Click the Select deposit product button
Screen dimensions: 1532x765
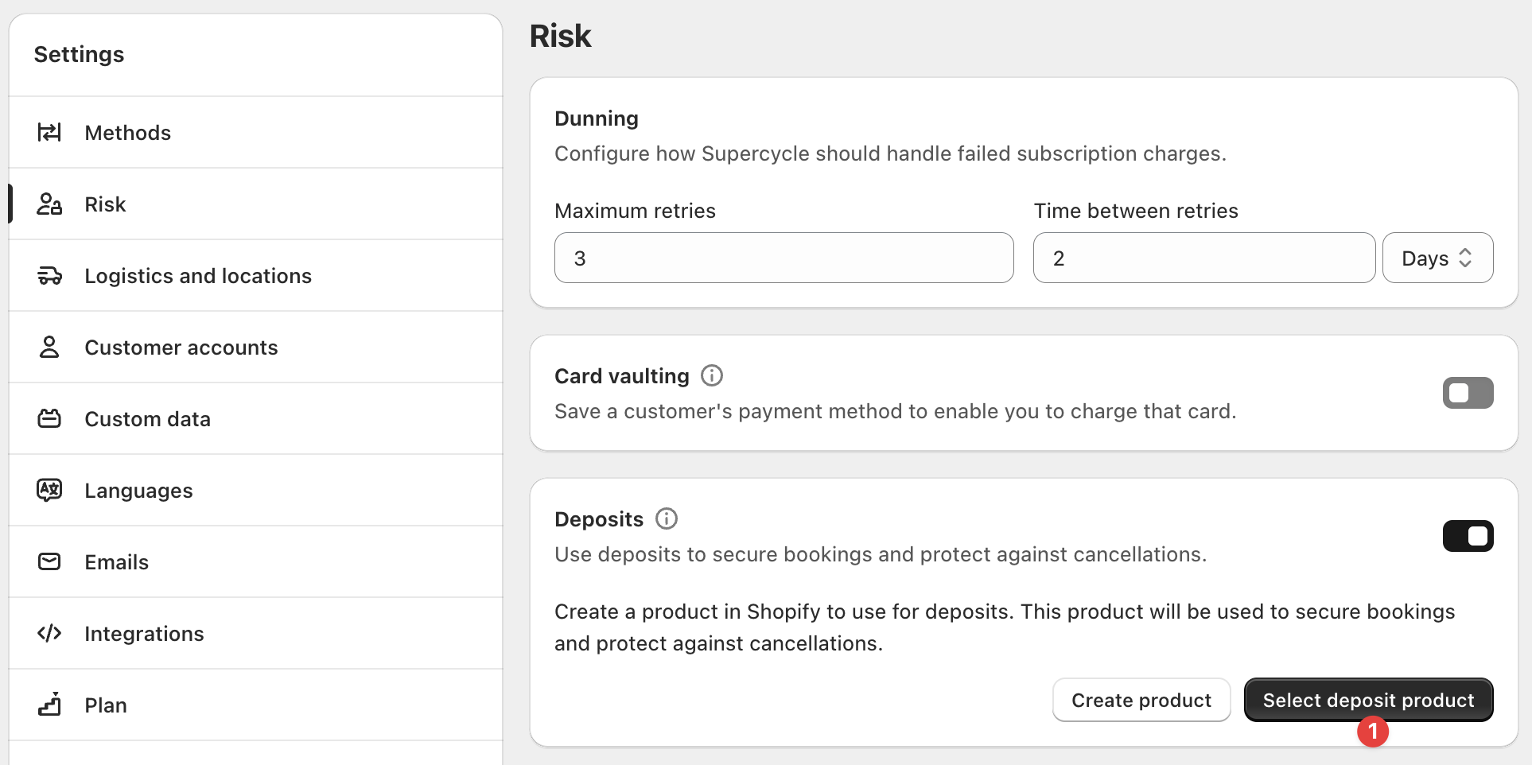[x=1368, y=700]
